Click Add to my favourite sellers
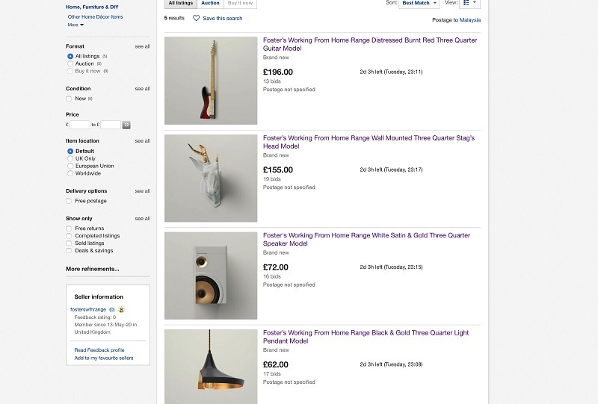The width and height of the screenshot is (598, 404). tap(104, 358)
